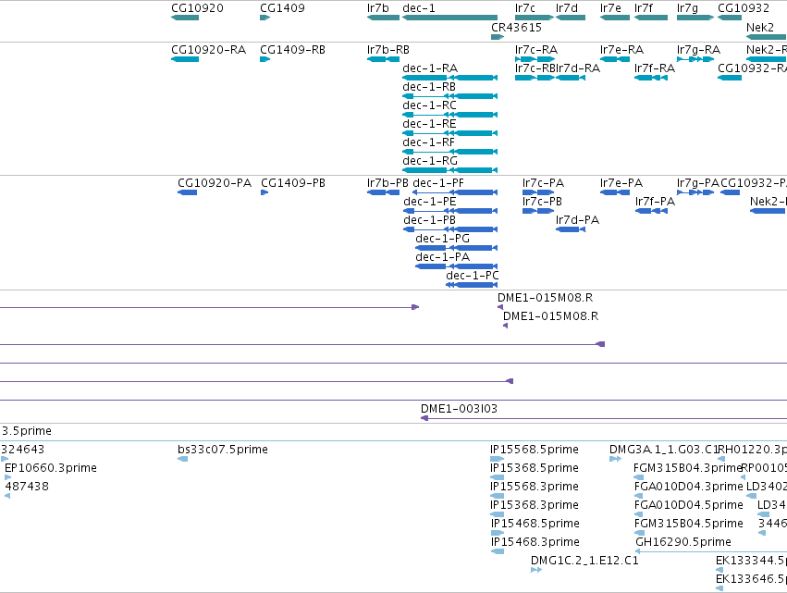Viewport: 787px width, 593px height.
Task: Click the Ir7d-RA transcript label
Action: 578,68
